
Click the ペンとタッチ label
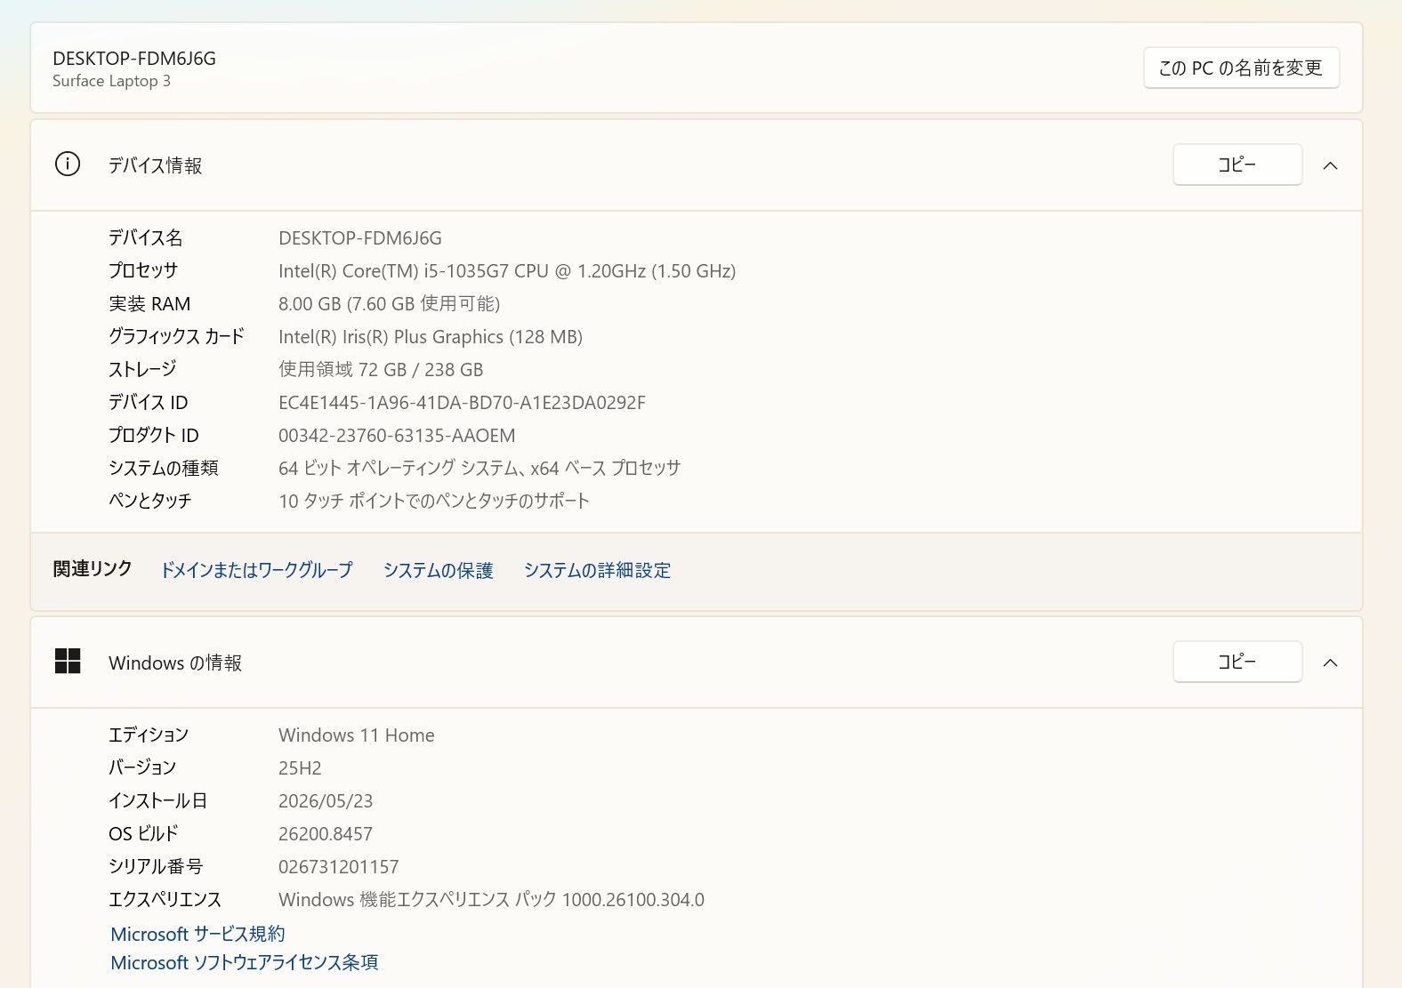tap(150, 501)
